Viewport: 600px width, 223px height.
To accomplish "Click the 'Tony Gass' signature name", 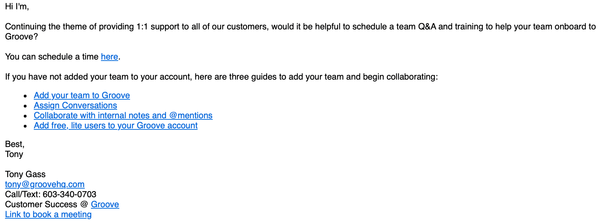I will 25,174.
